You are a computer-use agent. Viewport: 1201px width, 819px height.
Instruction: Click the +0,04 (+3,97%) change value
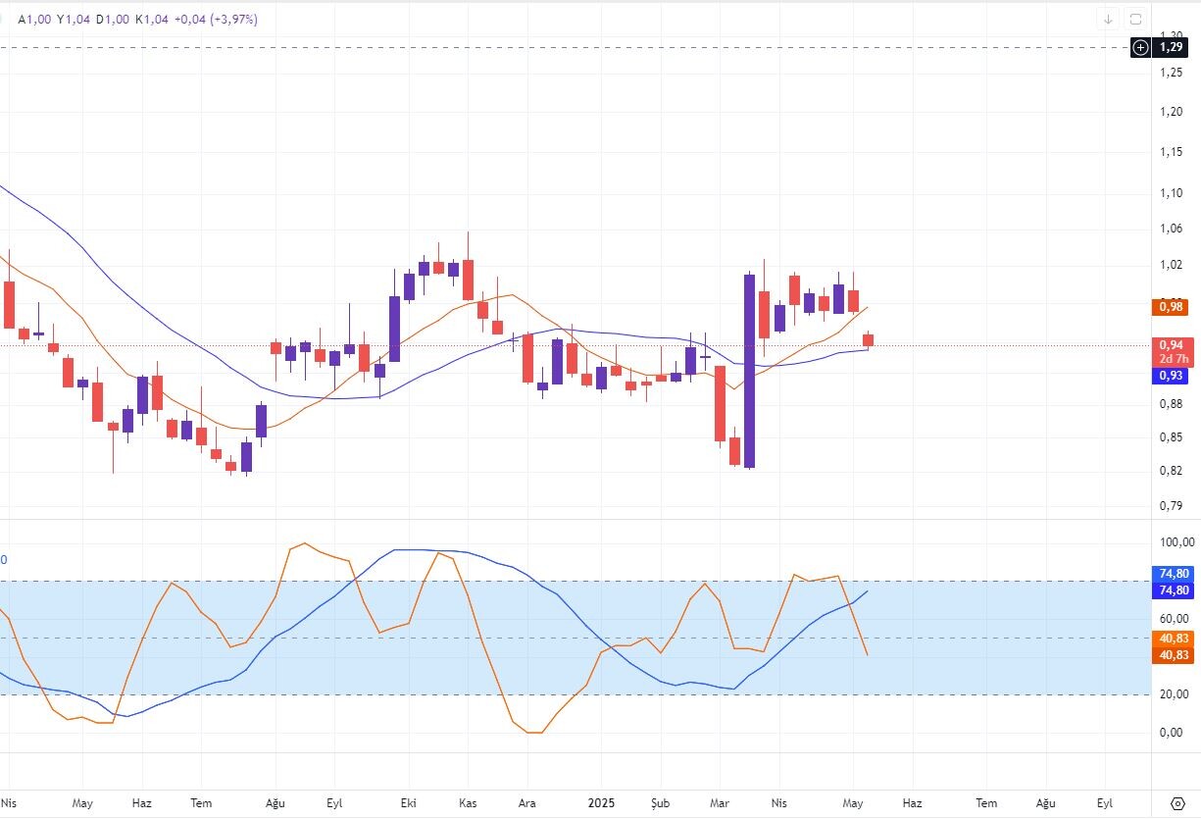pyautogui.click(x=216, y=19)
